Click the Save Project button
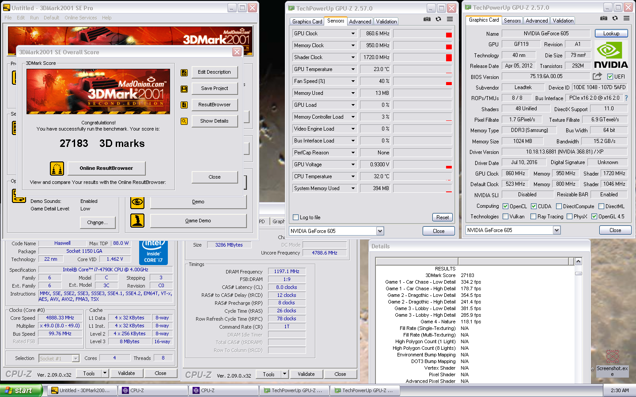This screenshot has width=636, height=397. pos(215,89)
